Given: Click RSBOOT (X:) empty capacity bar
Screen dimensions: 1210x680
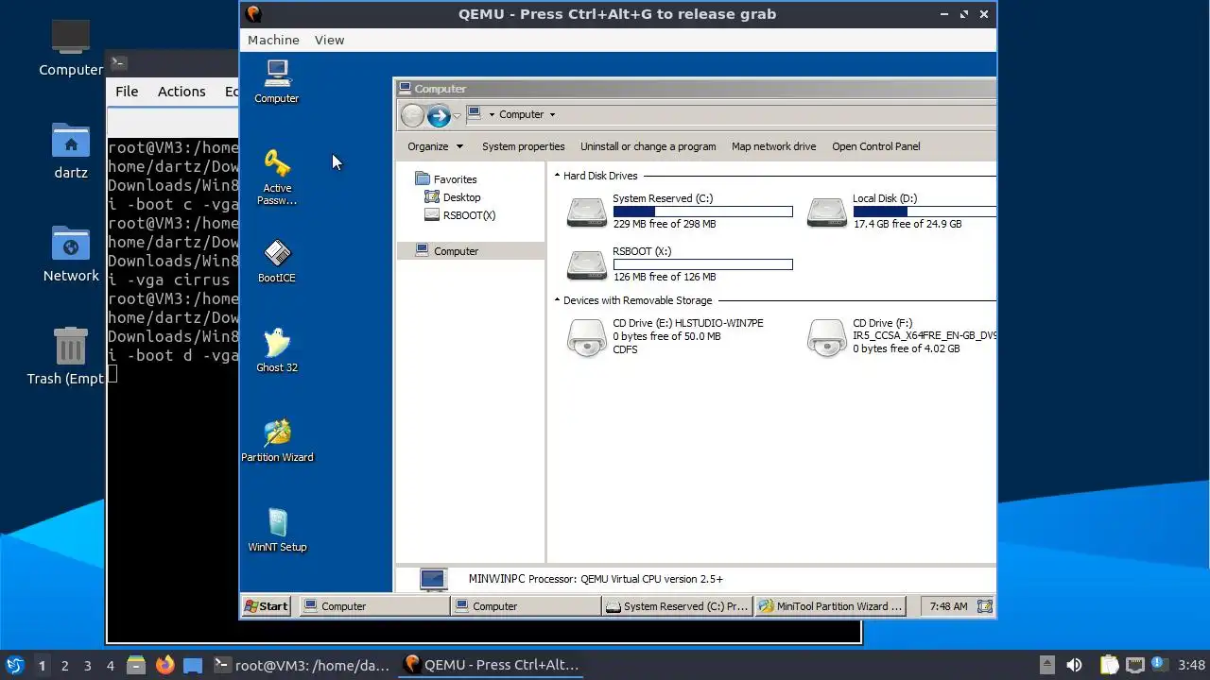Looking at the screenshot, I should (x=702, y=264).
